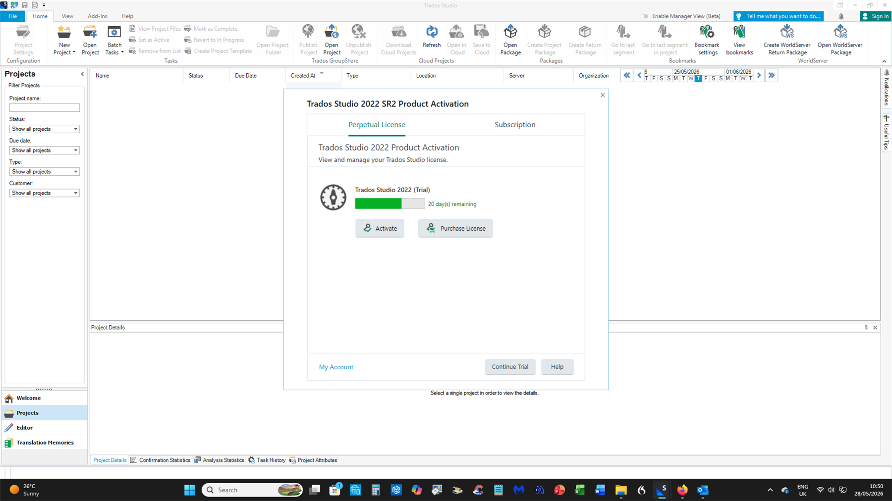The image size is (892, 501).
Task: Click Unpublish Project icon
Action: point(359,40)
